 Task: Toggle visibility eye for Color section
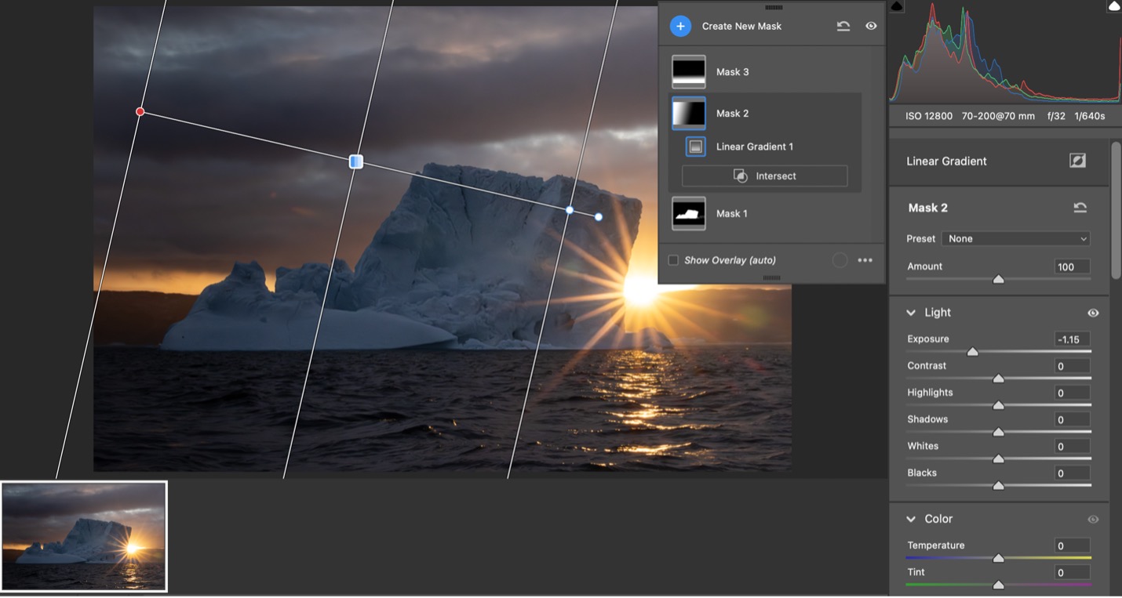point(1093,519)
